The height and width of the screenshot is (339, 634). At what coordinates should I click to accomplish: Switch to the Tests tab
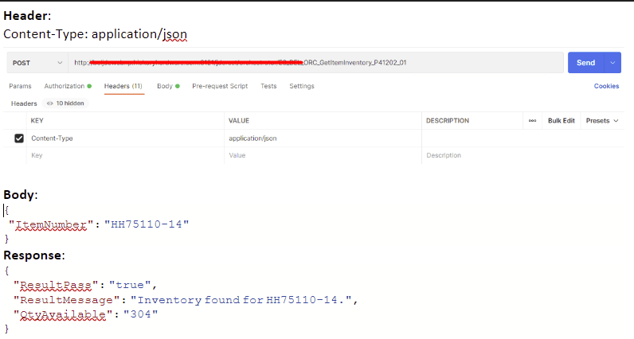tap(268, 86)
